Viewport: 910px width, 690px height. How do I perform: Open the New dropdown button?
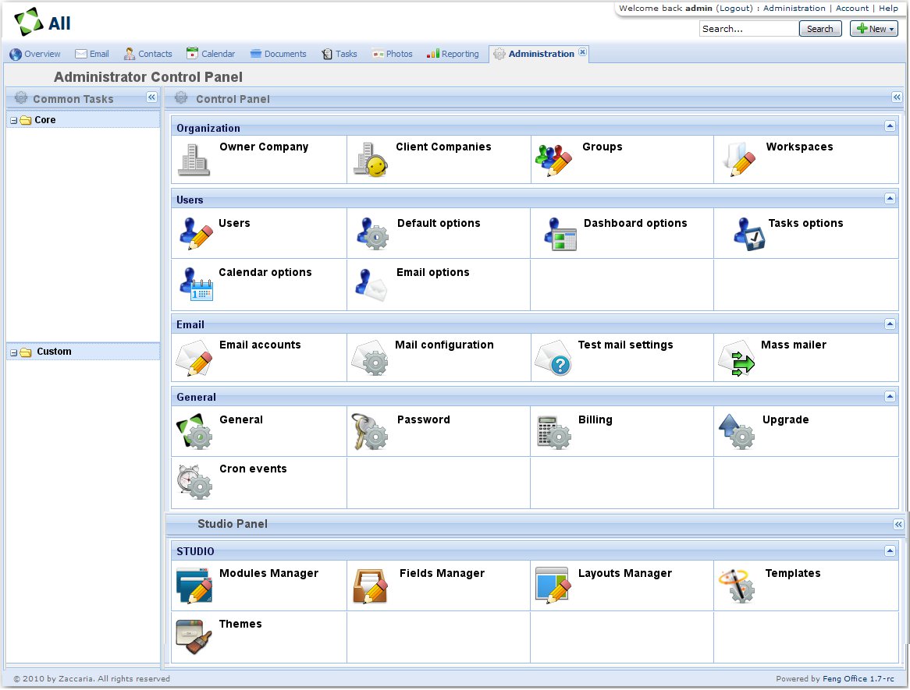tap(873, 29)
